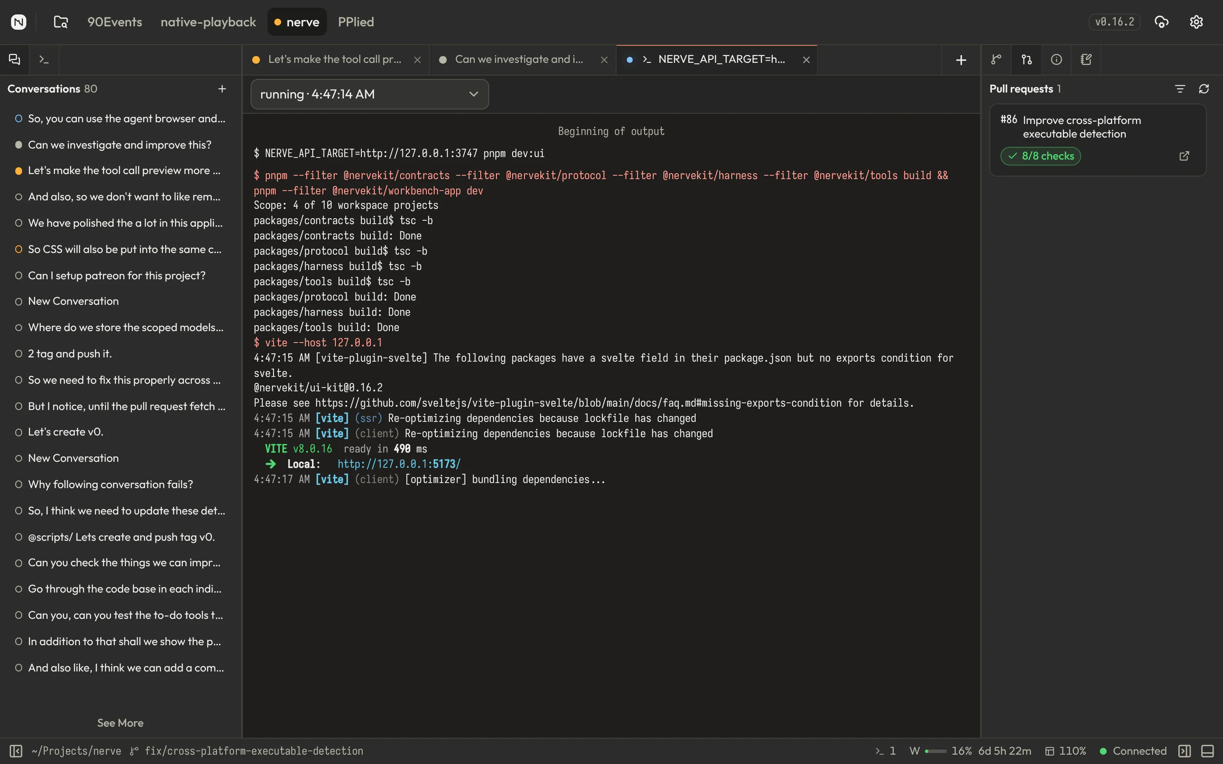Open conversation 'So CSS will also be put'
This screenshot has height=764, width=1223.
coord(120,250)
